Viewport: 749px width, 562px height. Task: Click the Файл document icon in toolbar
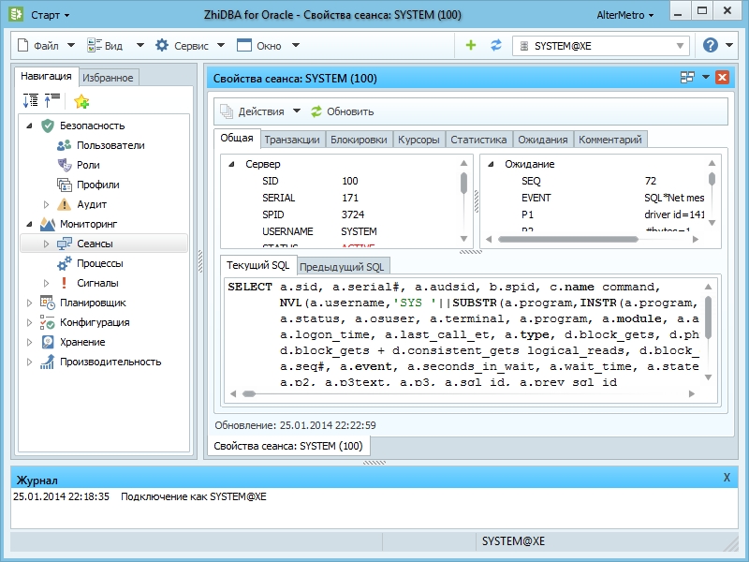tap(22, 45)
